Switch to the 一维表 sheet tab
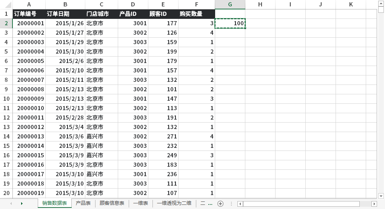Image resolution: width=385 pixels, height=209 pixels. [141, 203]
